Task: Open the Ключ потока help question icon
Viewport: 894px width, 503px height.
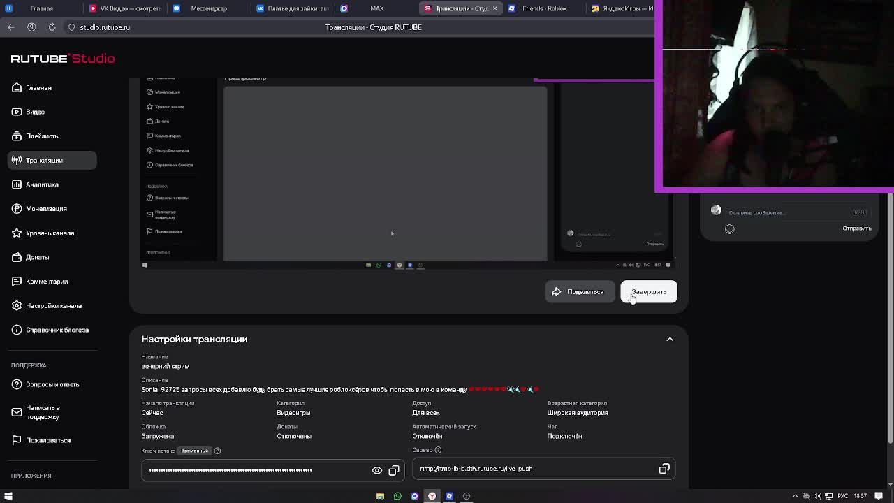Action: (217, 451)
